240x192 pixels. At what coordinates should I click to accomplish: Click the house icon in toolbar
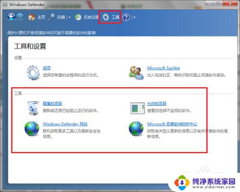32,17
